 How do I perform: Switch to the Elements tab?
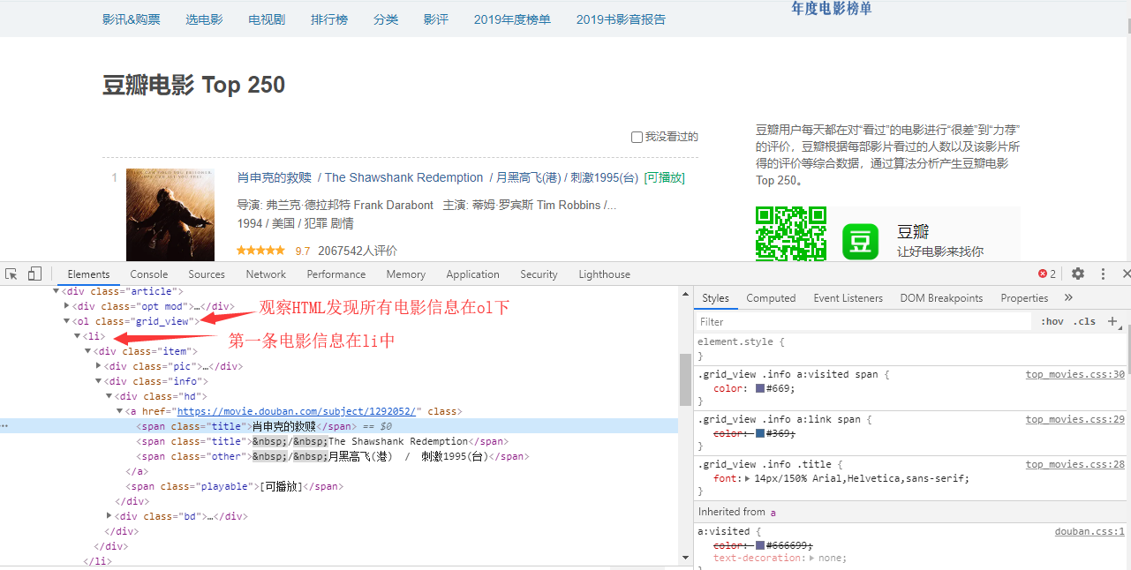[88, 274]
